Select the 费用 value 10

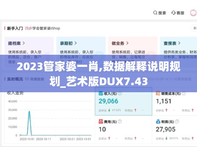point(102,129)
